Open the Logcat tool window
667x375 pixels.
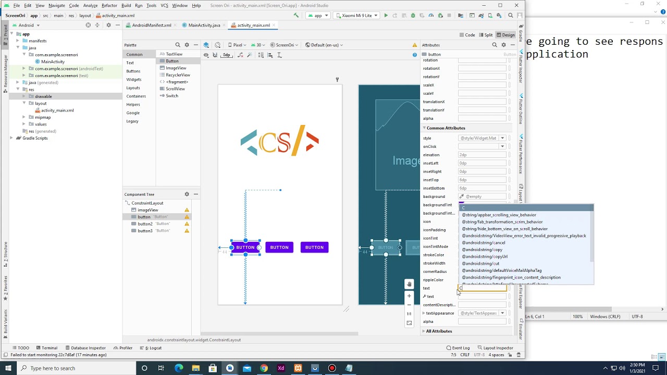click(151, 348)
